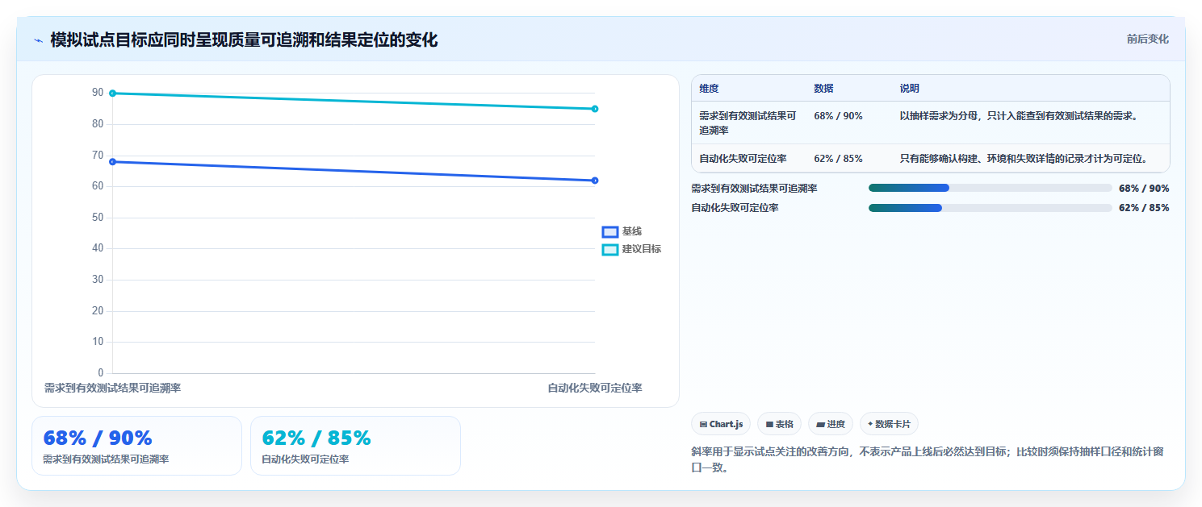
Task: Click the 维度 table column header
Action: click(709, 89)
